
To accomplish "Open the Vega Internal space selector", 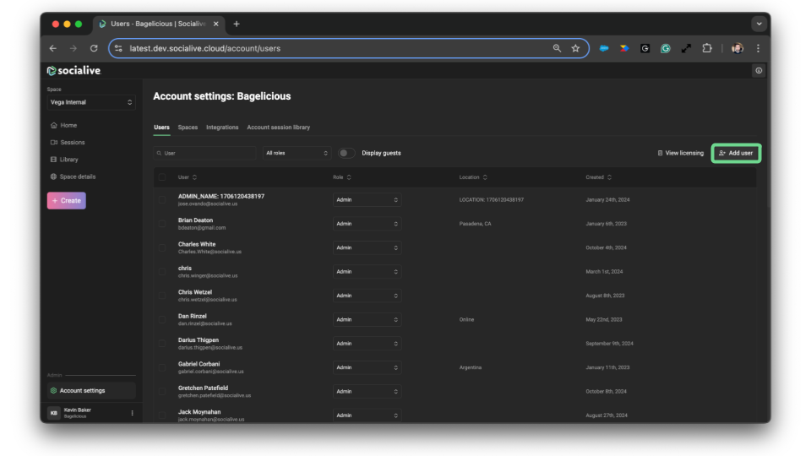I will point(91,102).
